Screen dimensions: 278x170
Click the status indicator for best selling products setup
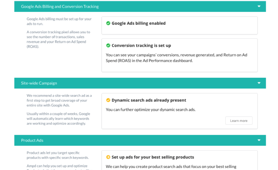108,157
